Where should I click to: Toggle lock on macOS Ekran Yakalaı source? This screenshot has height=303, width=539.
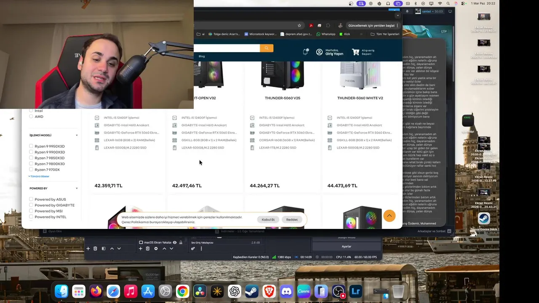tap(181, 242)
